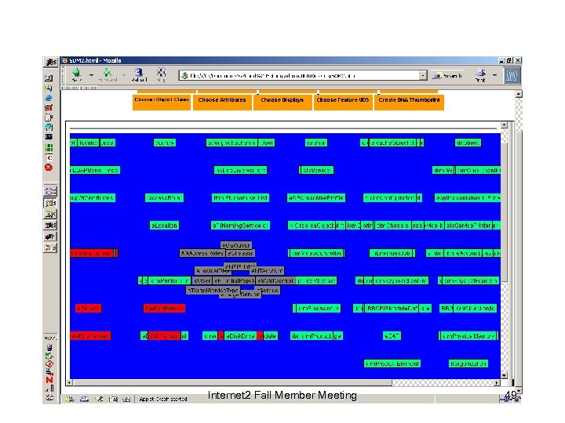
Task: Click the Reload page icon
Action: (x=139, y=74)
